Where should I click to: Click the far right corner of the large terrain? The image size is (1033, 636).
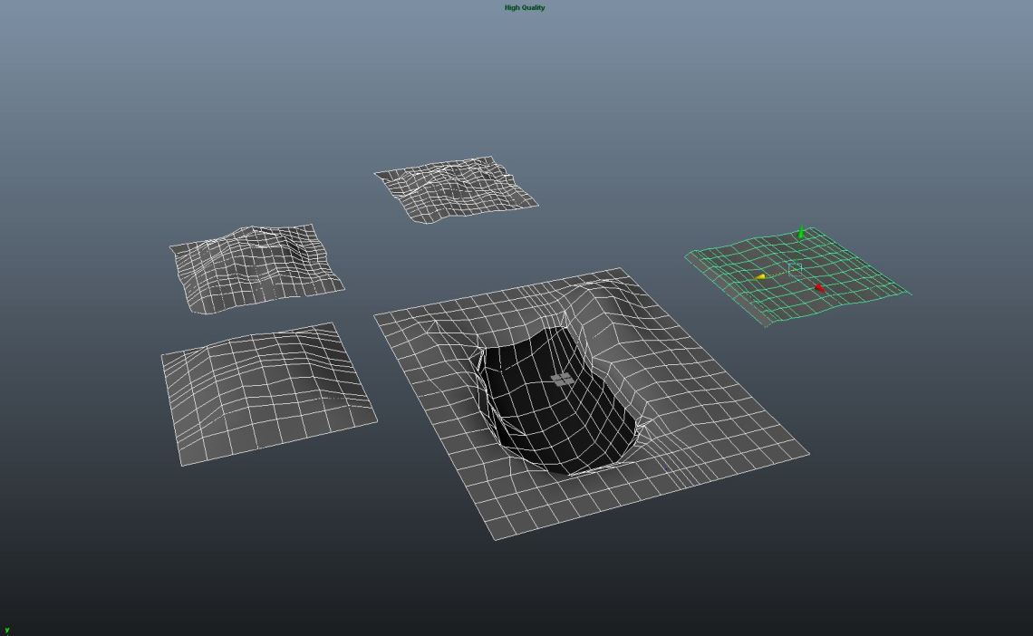point(806,453)
